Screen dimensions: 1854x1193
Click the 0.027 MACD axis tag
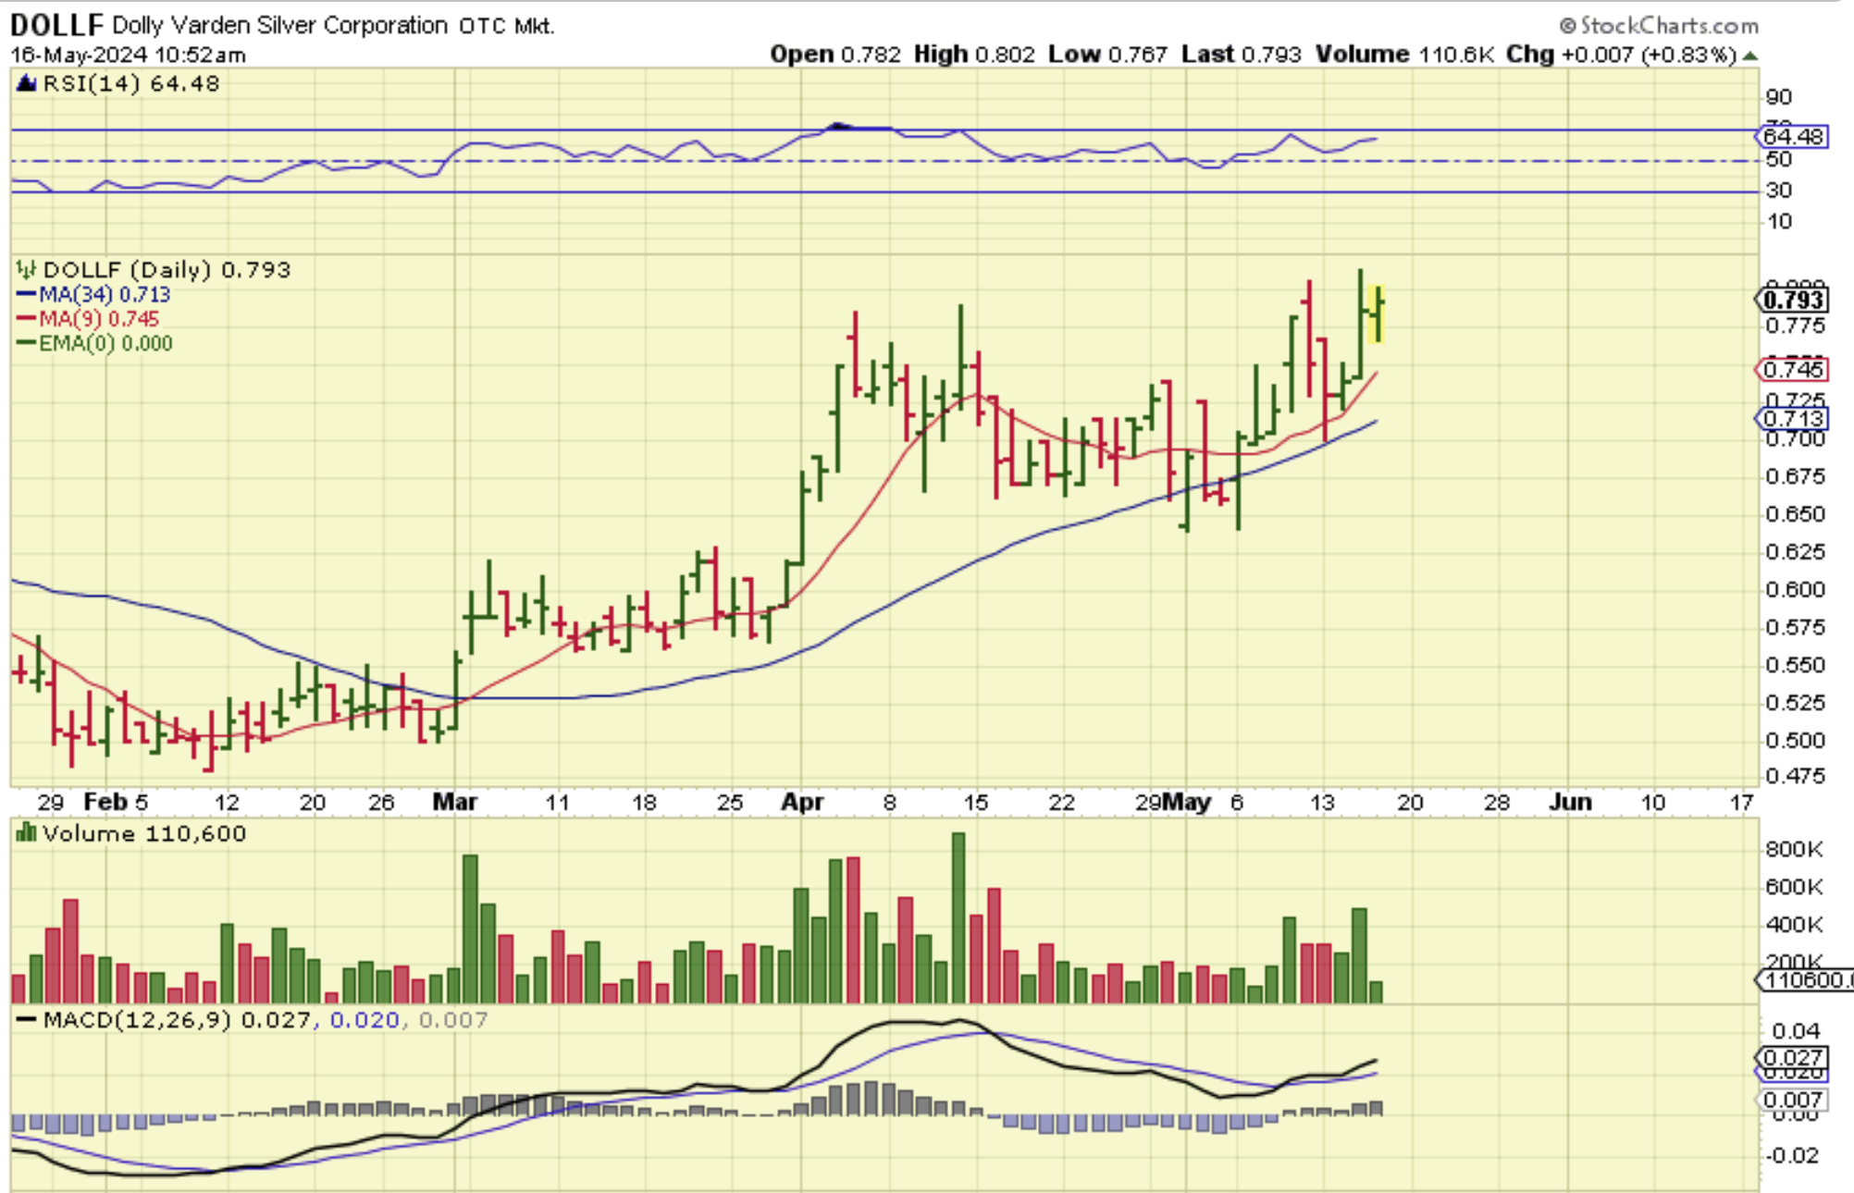(x=1792, y=1058)
